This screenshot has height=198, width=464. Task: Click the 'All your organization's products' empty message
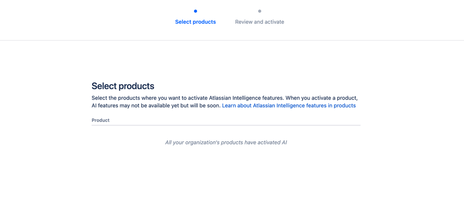(226, 142)
